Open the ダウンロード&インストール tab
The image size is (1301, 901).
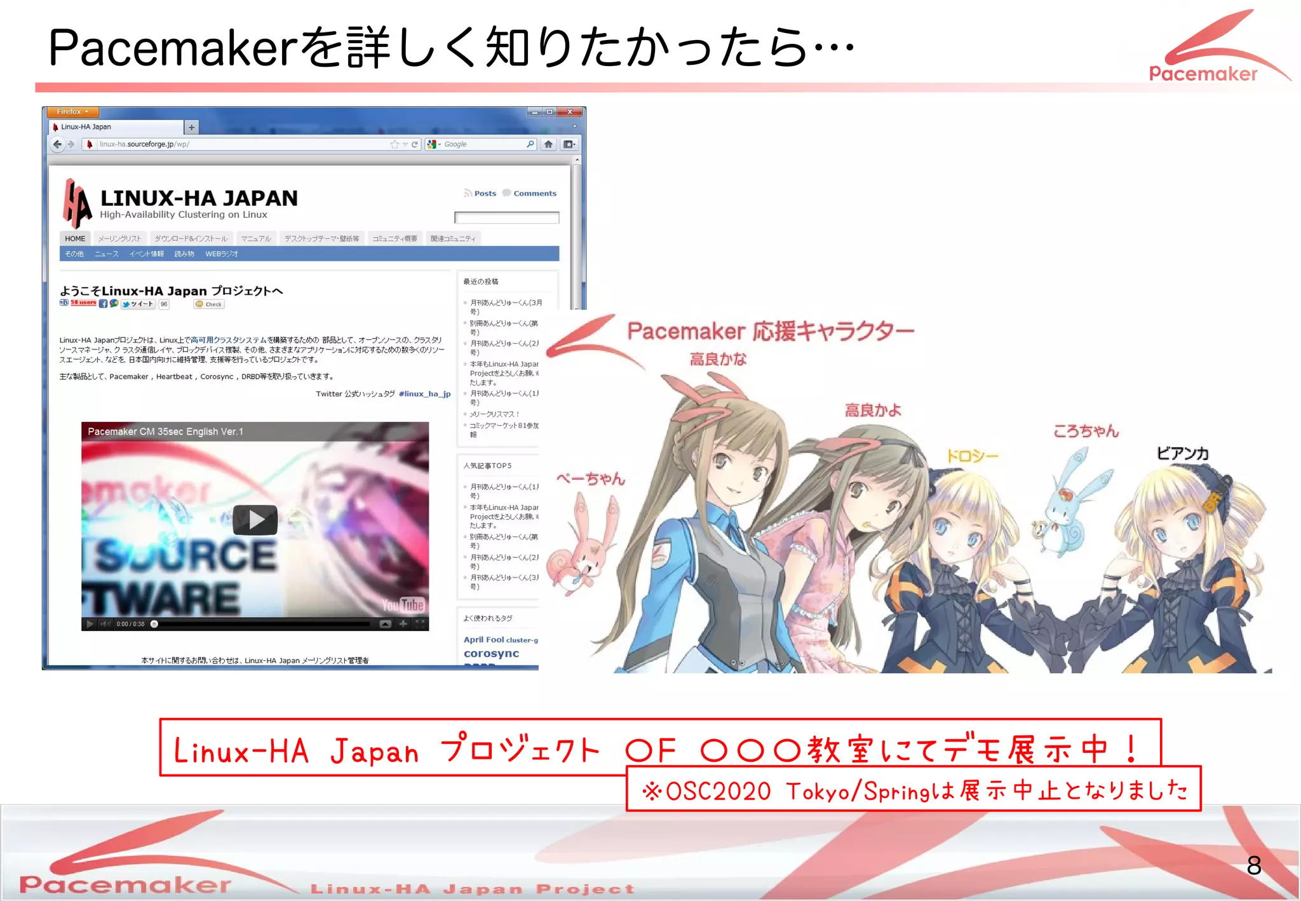coord(191,238)
